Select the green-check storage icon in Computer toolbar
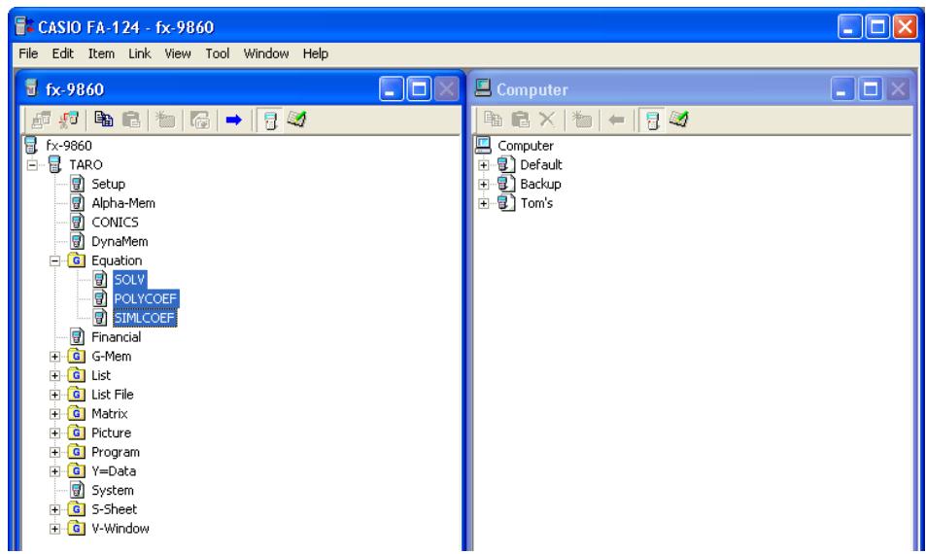The image size is (926, 554). click(679, 120)
